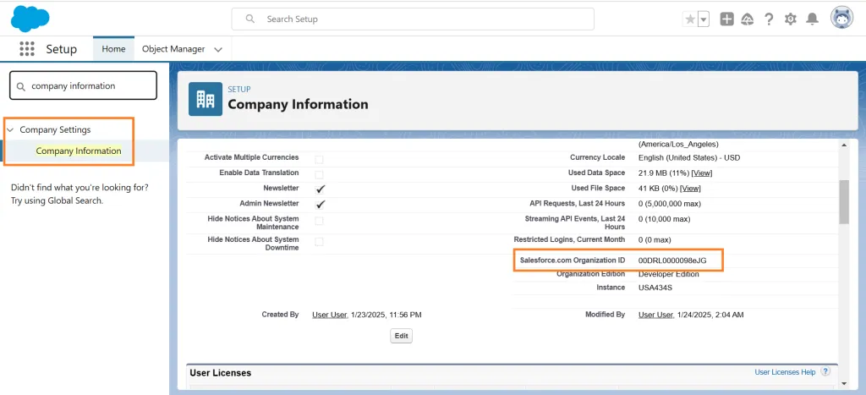Click the User Licenses section heading
This screenshot has height=395, width=866.
[221, 373]
